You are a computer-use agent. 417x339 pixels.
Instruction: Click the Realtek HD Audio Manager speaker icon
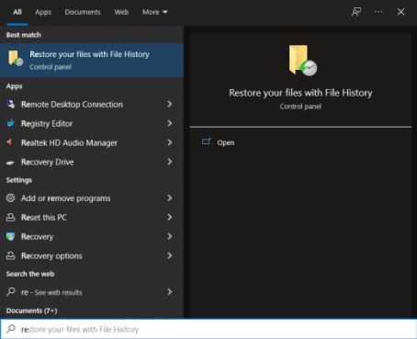coord(10,142)
